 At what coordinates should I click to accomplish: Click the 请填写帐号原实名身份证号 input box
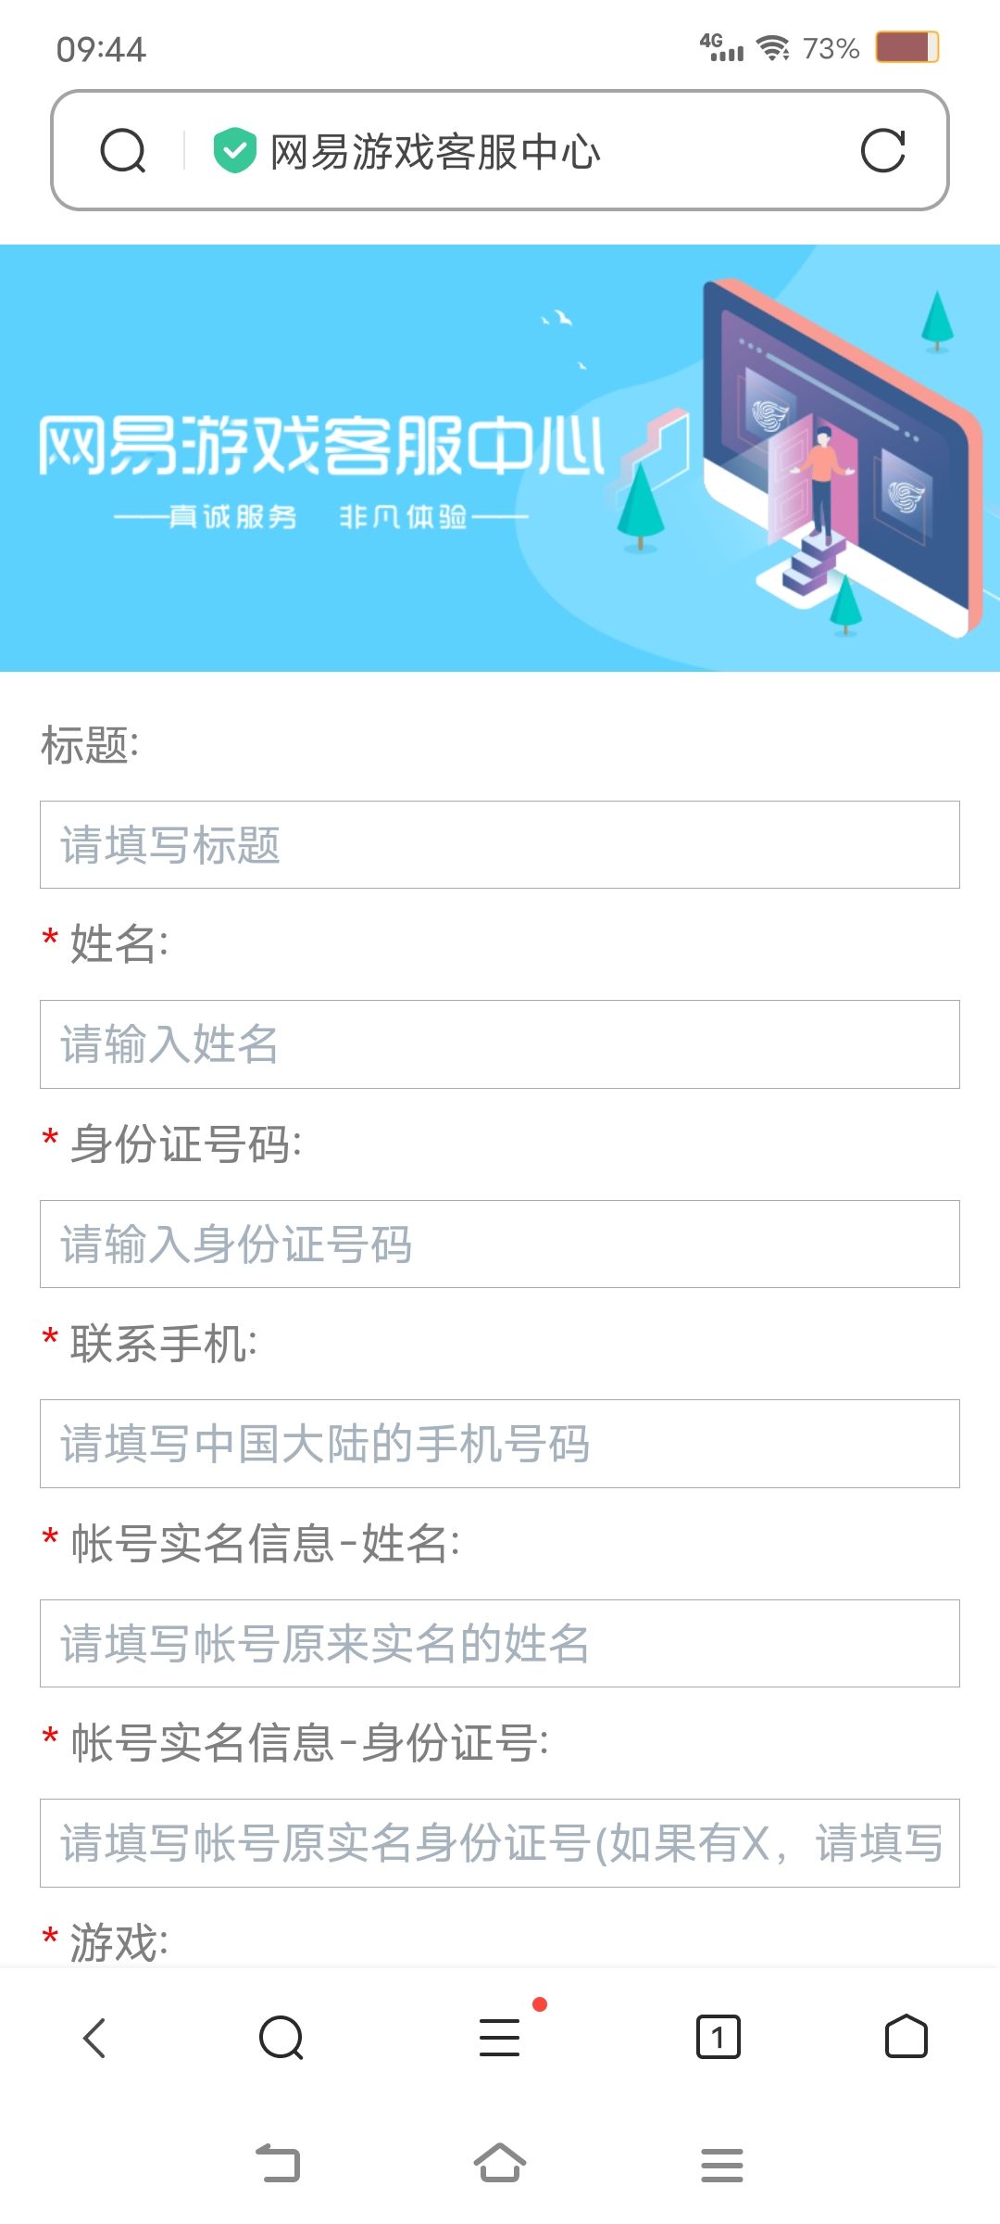(x=500, y=1843)
